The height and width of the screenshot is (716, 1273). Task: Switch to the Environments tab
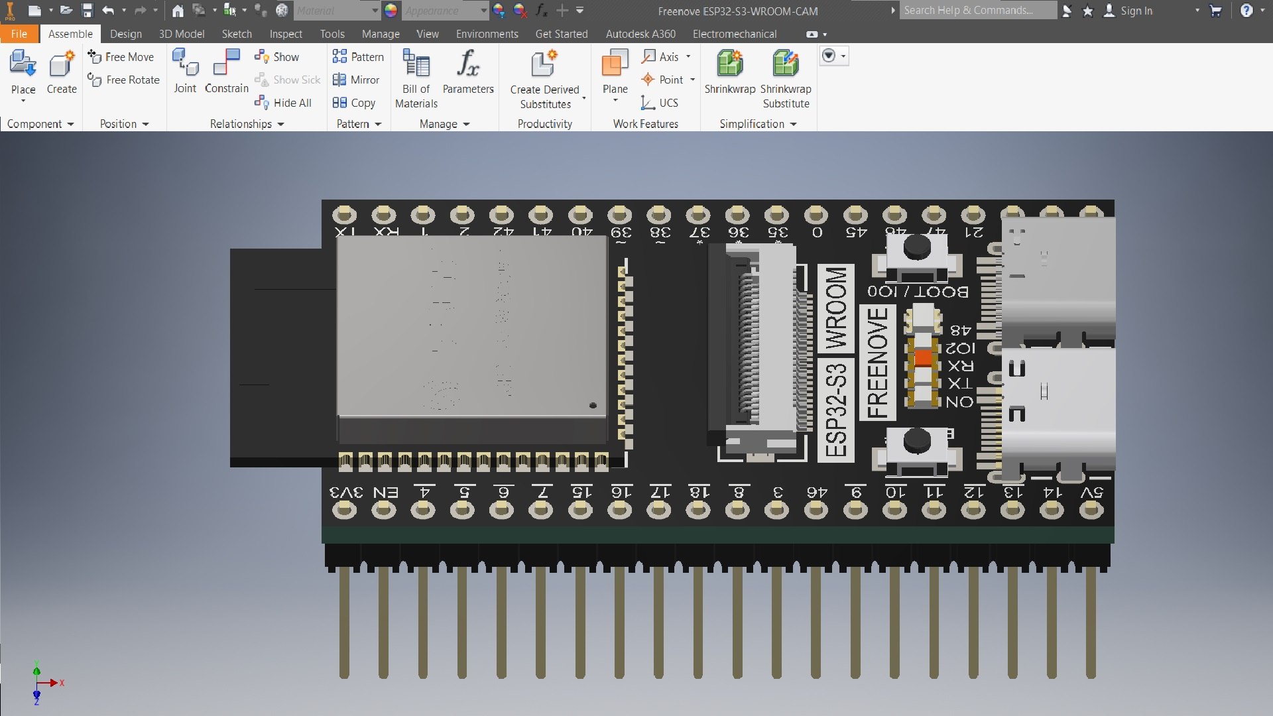[487, 34]
